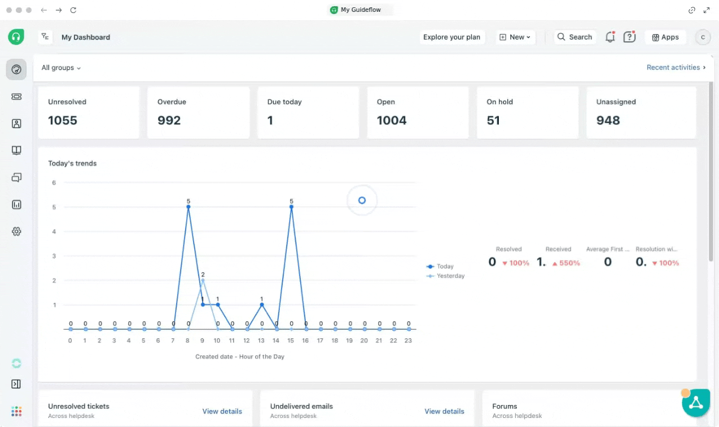Toggle the navigation menu filter icon
The width and height of the screenshot is (719, 427).
pos(46,37)
